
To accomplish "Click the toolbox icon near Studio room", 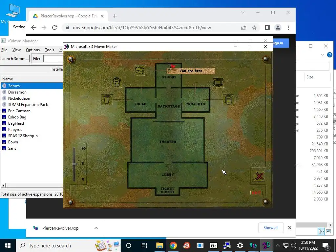I will click(x=139, y=70).
